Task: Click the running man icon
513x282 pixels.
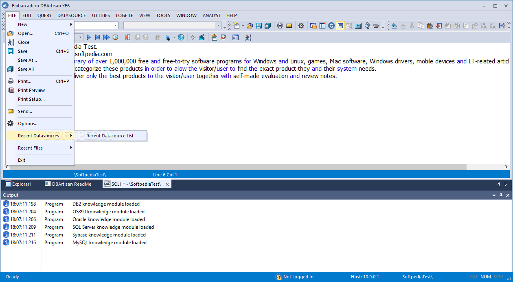Action: click(248, 37)
